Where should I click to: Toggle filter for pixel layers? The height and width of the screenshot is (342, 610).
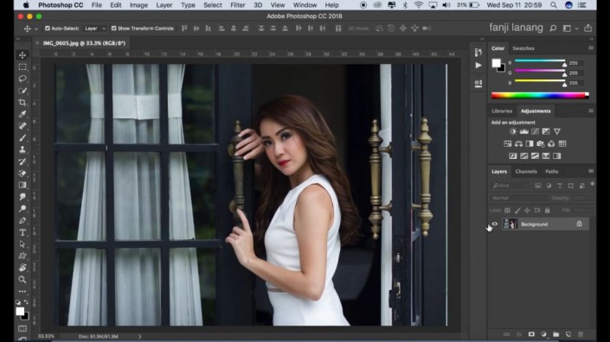click(x=538, y=186)
